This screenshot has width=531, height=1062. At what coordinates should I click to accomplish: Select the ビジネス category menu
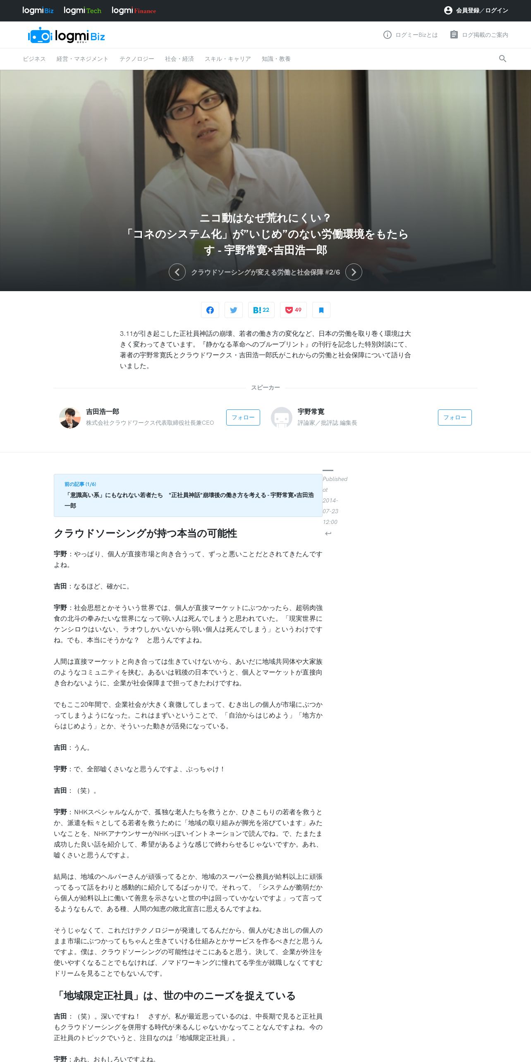coord(34,59)
